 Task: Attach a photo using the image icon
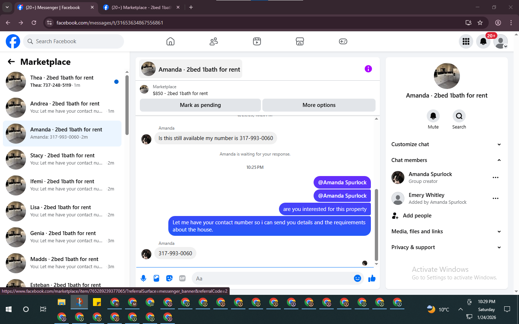pyautogui.click(x=156, y=278)
